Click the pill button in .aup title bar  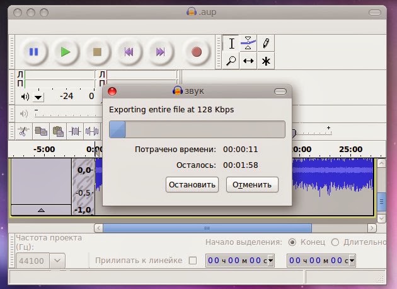[375, 13]
